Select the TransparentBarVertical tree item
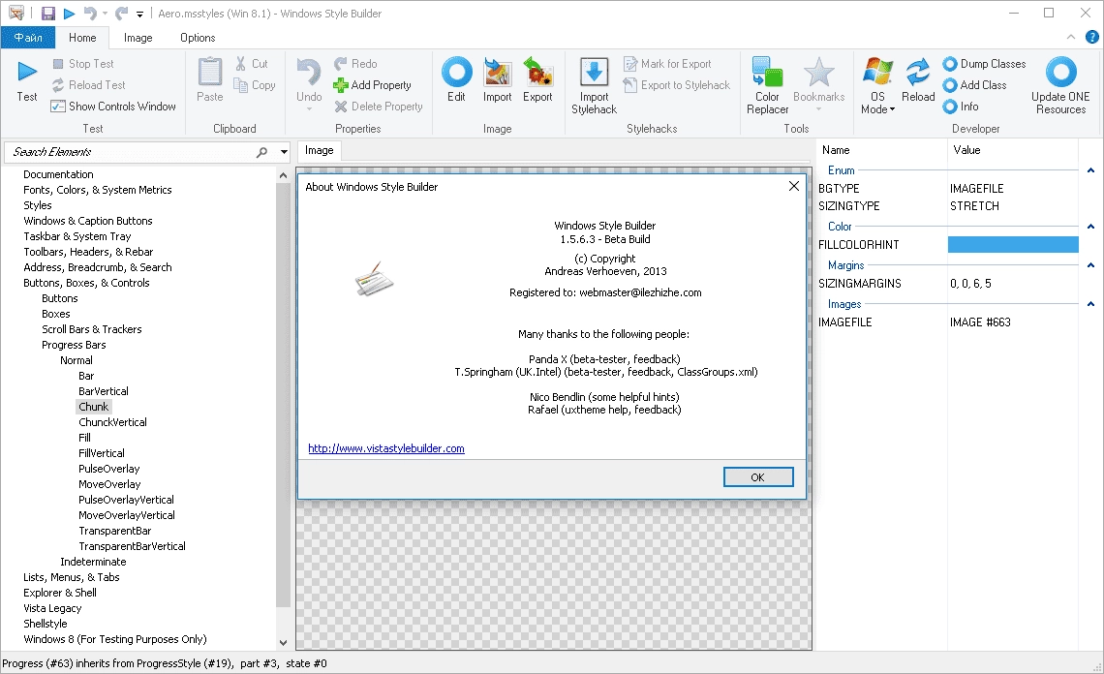 point(133,546)
